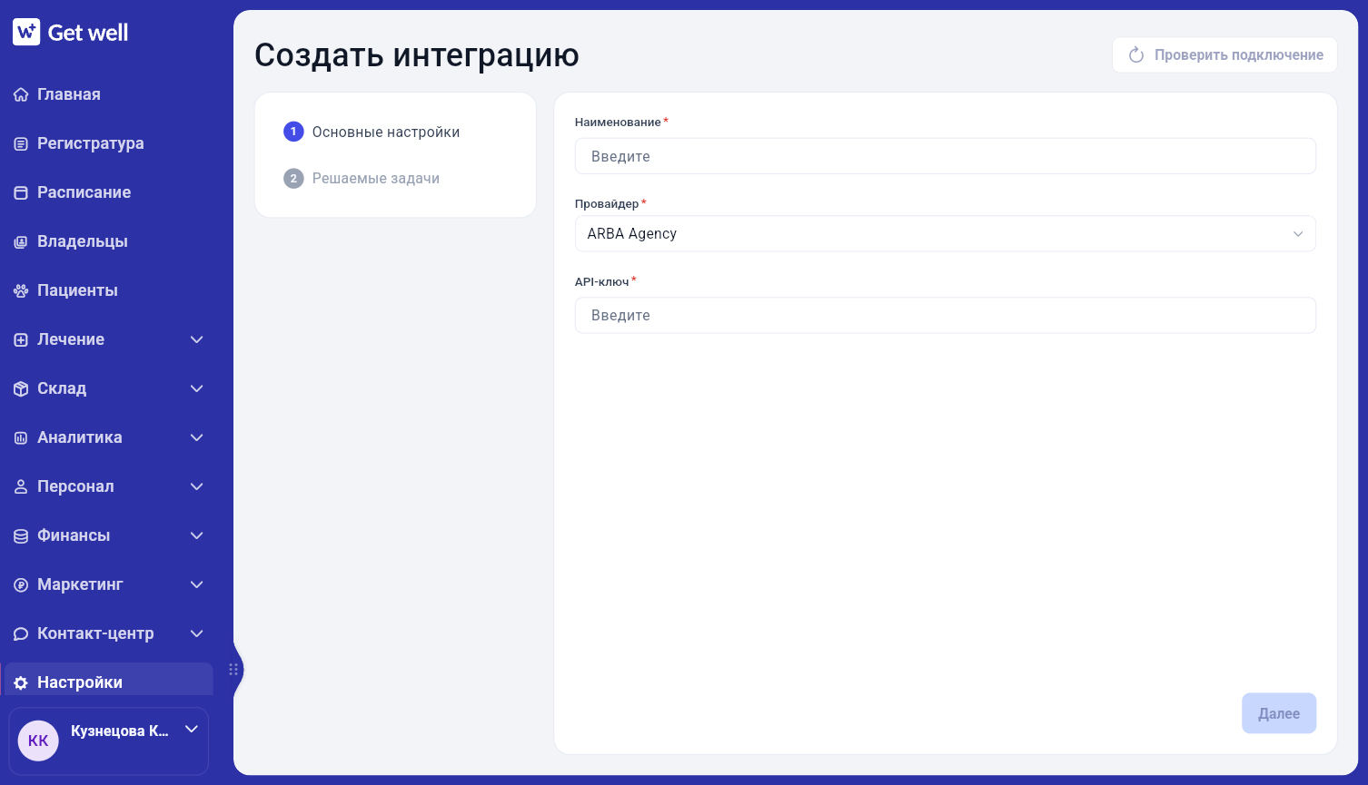Viewport: 1368px width, 785px height.
Task: Click the KK user avatar
Action: pyautogui.click(x=38, y=741)
